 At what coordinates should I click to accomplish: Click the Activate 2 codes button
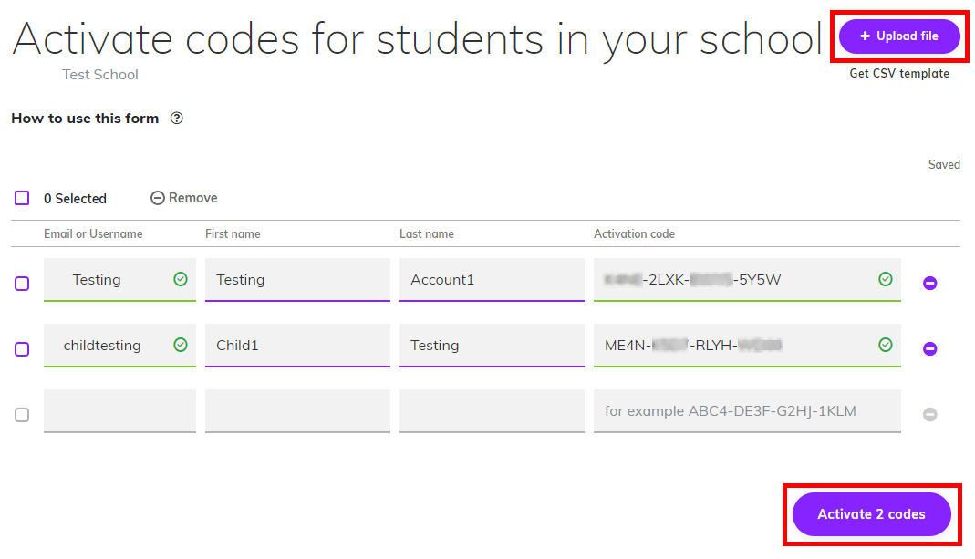point(871,513)
